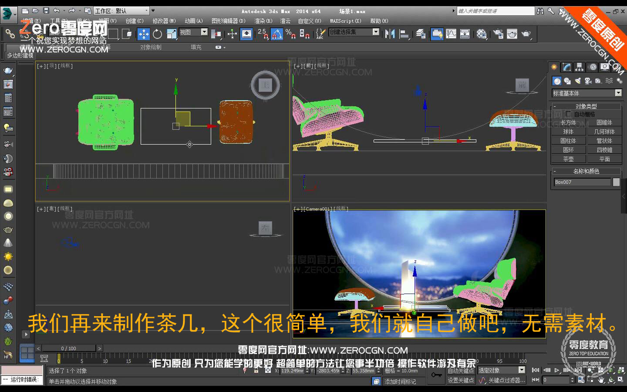Viewport: 627px width, 392px height.
Task: Open the 创建选择集 named selection dropdown
Action: pos(354,32)
